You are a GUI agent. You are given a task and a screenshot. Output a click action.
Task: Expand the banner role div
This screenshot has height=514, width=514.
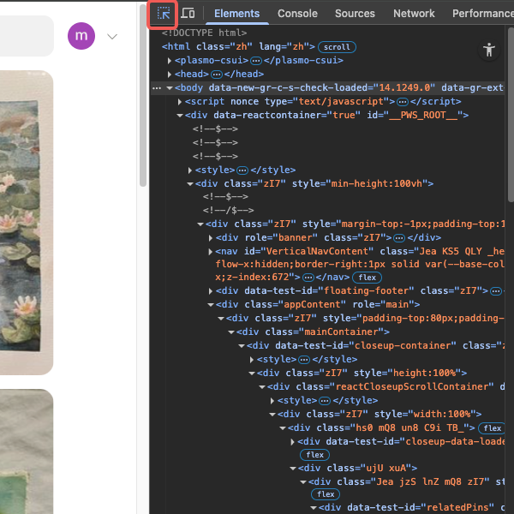coord(211,237)
